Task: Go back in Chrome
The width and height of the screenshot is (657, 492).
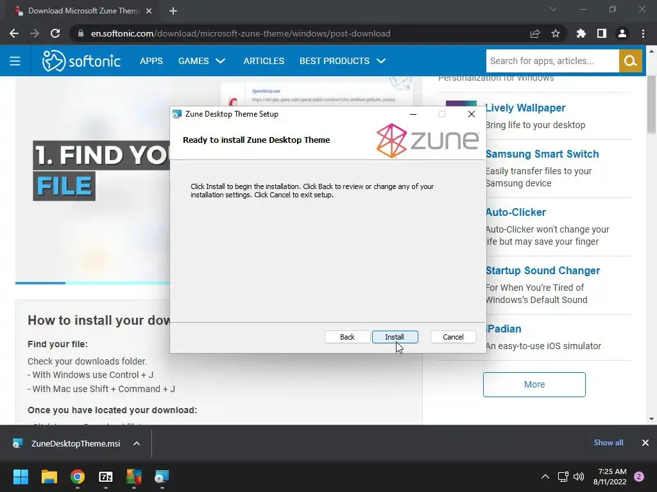Action: [x=14, y=33]
